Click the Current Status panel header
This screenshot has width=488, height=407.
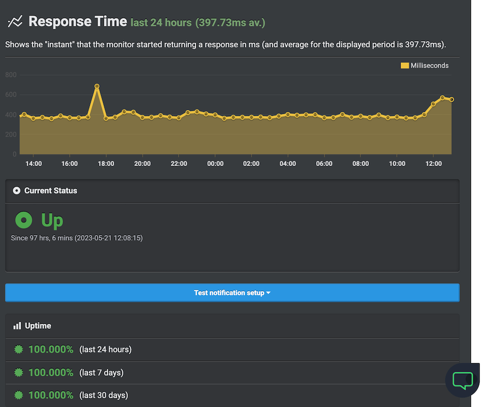coord(232,191)
